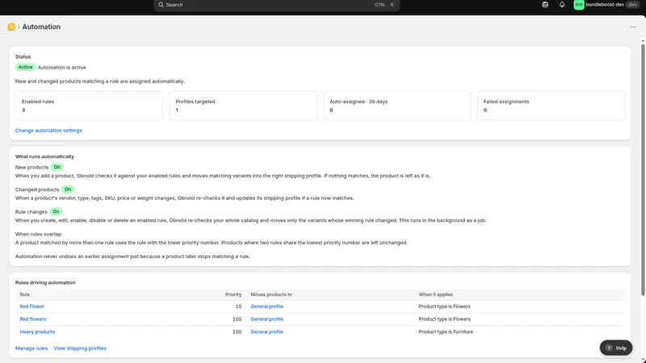Open the Red Flower rule

pos(32,307)
